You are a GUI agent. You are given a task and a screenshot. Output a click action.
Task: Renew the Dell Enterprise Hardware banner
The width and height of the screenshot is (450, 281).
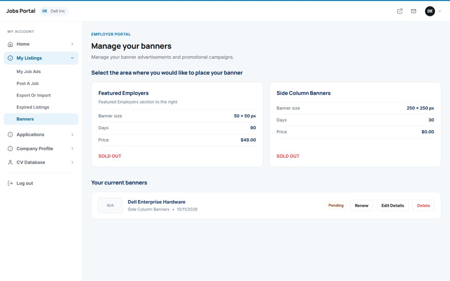(361, 205)
